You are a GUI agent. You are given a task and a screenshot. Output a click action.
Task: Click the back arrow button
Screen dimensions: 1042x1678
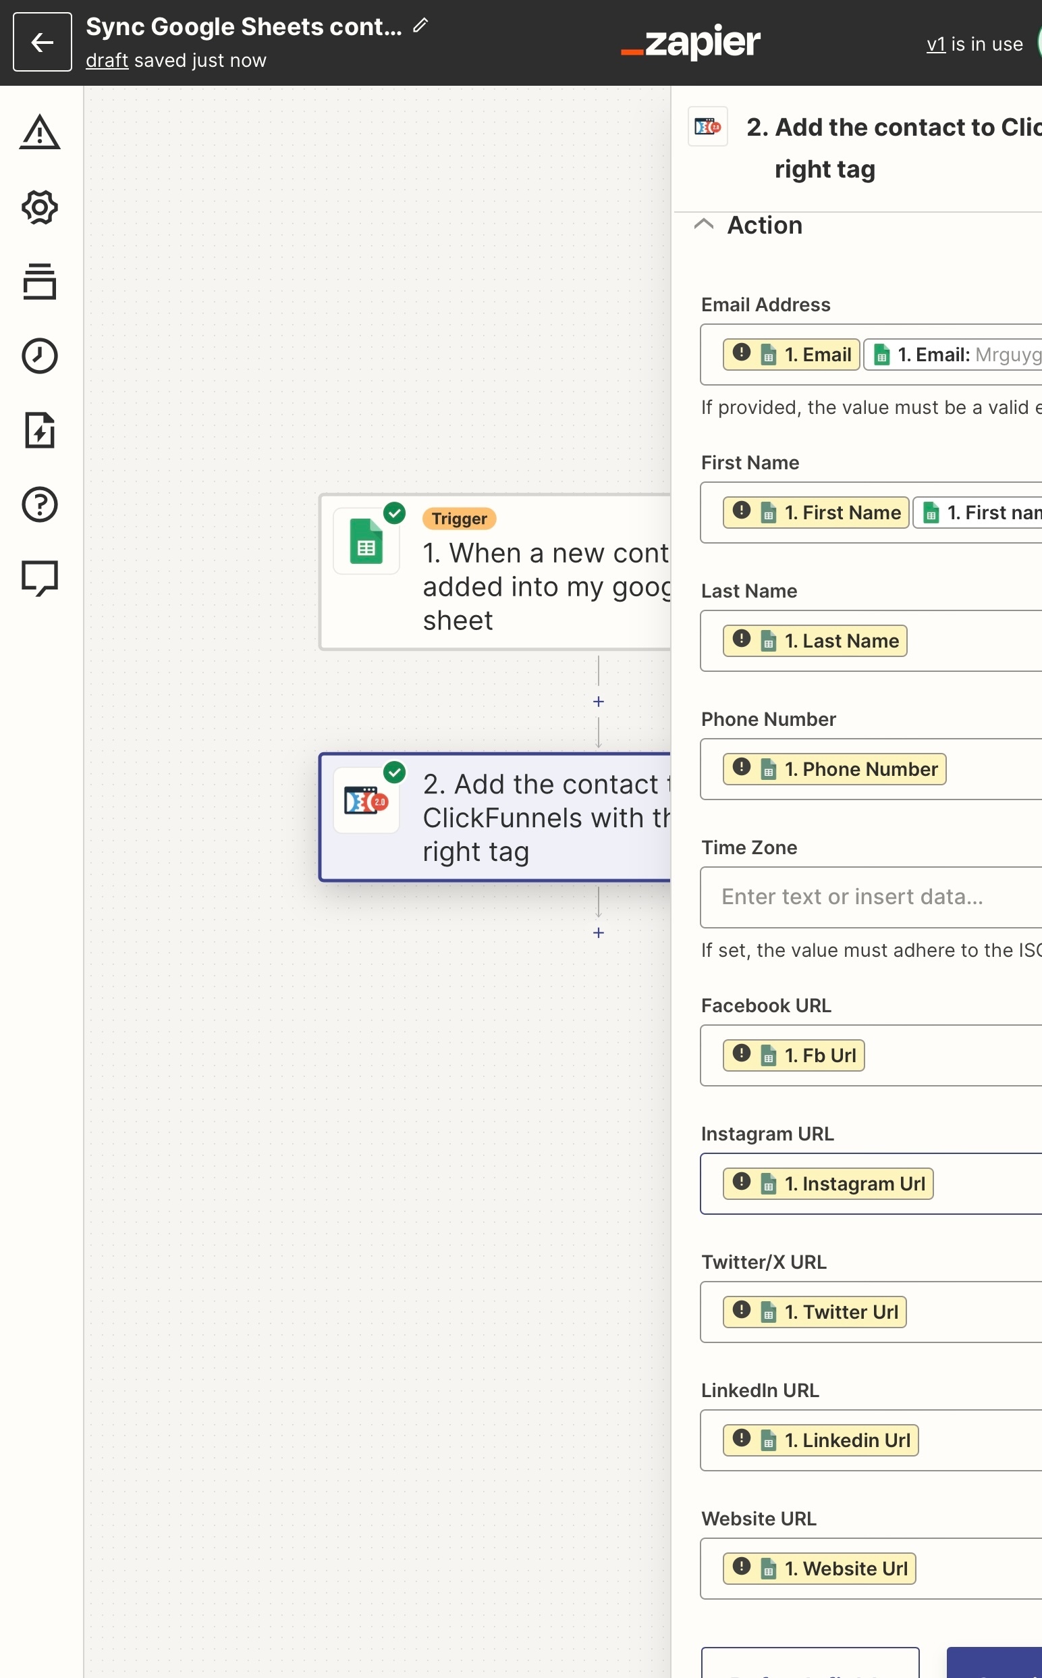tap(42, 42)
